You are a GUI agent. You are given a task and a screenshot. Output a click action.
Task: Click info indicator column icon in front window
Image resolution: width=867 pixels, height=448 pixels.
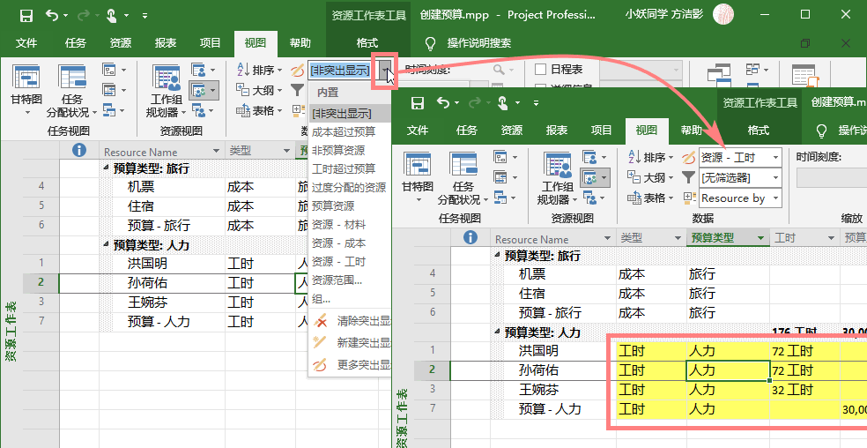[470, 238]
